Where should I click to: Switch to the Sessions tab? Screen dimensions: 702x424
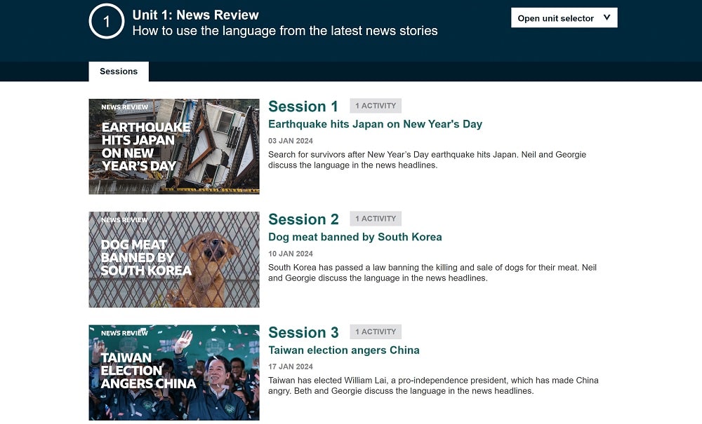(x=119, y=71)
